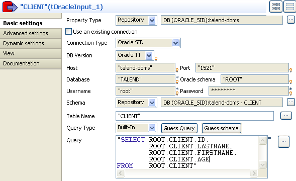Click the talend-dbms - CLIENT schema field
This screenshot has height=181, width=296.
222,103
